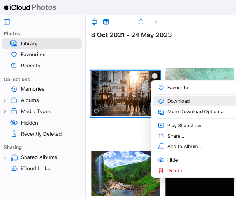Open the Recents section
The width and height of the screenshot is (236, 199).
click(x=30, y=66)
